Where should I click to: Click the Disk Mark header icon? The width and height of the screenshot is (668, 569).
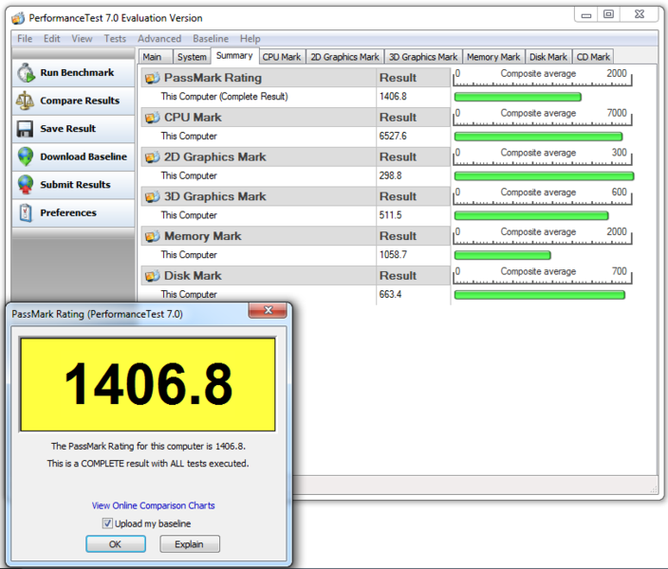pos(152,276)
